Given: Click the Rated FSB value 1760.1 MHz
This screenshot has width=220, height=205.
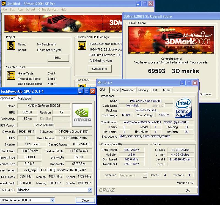Looking at the screenshot, I should 131,164.
